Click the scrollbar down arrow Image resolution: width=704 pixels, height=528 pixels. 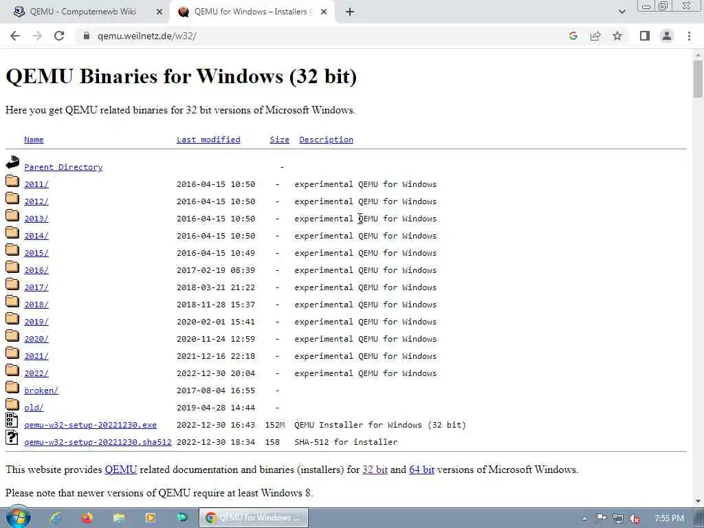698,500
